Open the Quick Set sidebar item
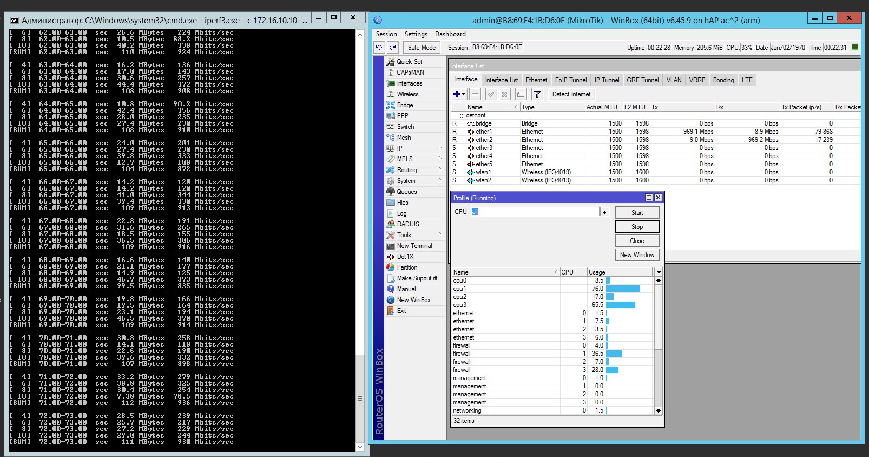This screenshot has height=457, width=869. tap(410, 62)
